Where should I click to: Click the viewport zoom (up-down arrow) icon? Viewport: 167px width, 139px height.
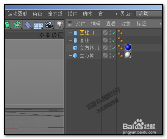(x=48, y=35)
